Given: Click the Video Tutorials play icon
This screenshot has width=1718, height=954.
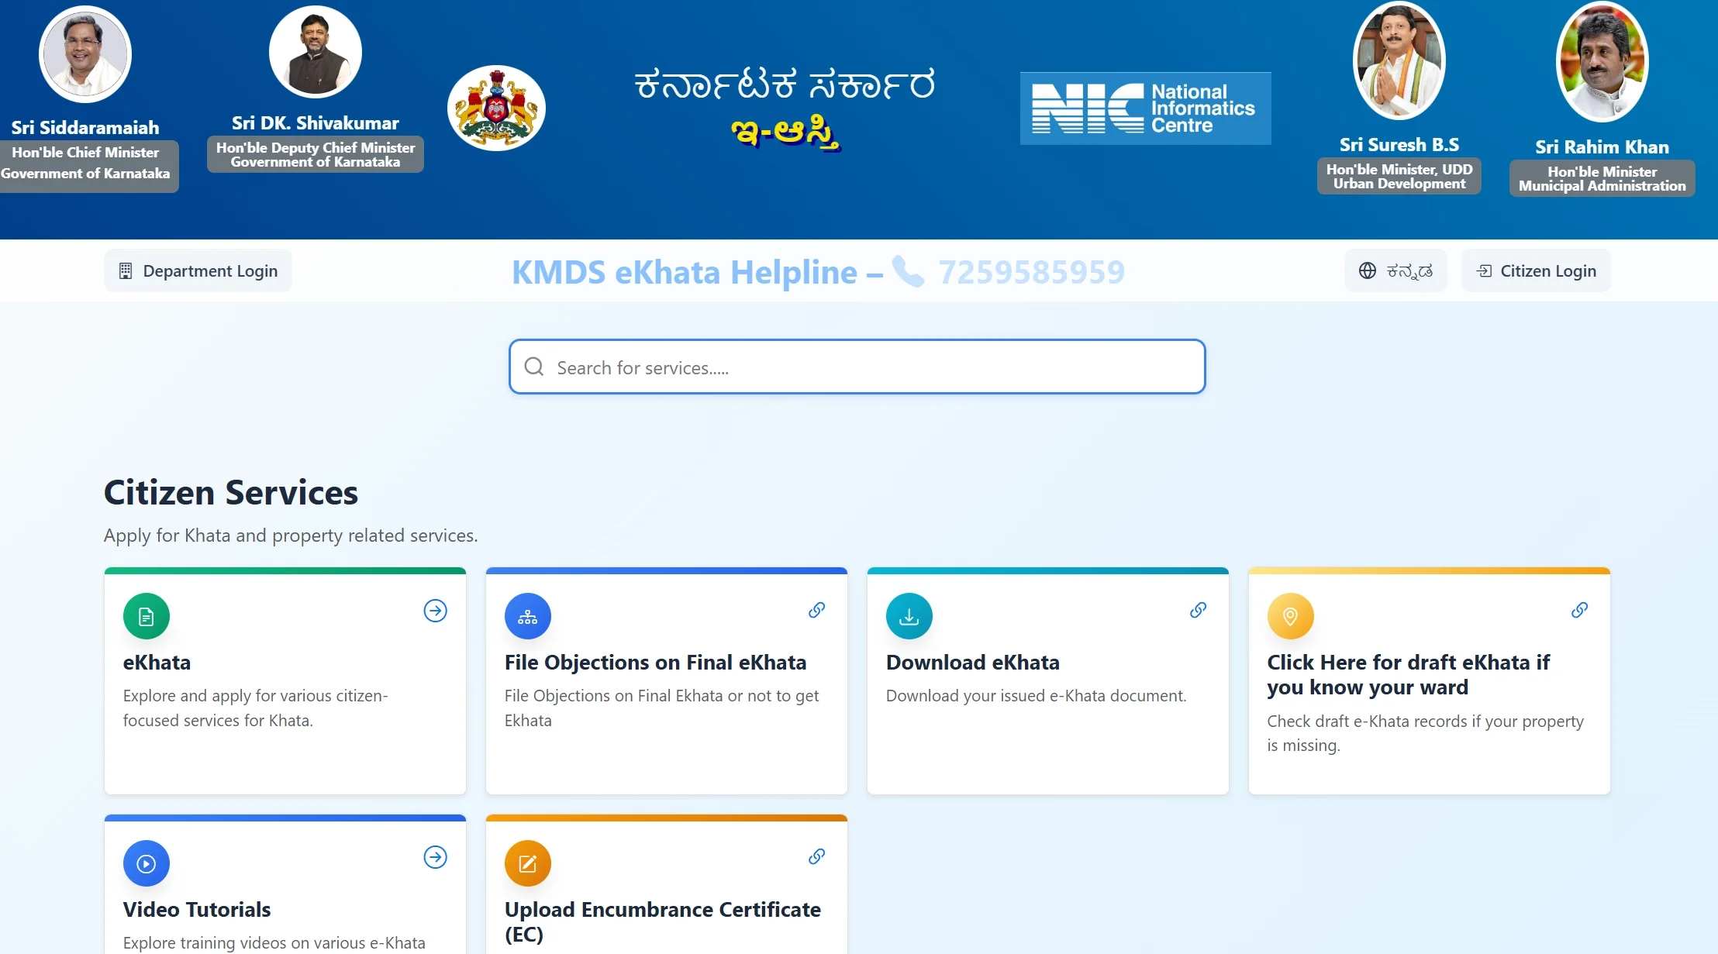Looking at the screenshot, I should pyautogui.click(x=147, y=863).
